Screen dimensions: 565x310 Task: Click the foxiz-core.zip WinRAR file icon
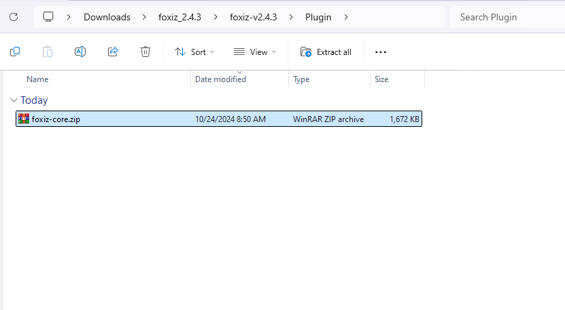24,119
